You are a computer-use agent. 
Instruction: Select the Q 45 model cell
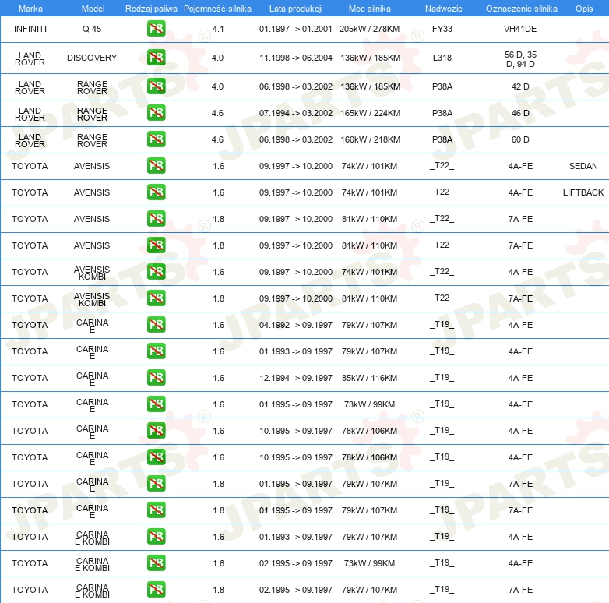coord(92,29)
